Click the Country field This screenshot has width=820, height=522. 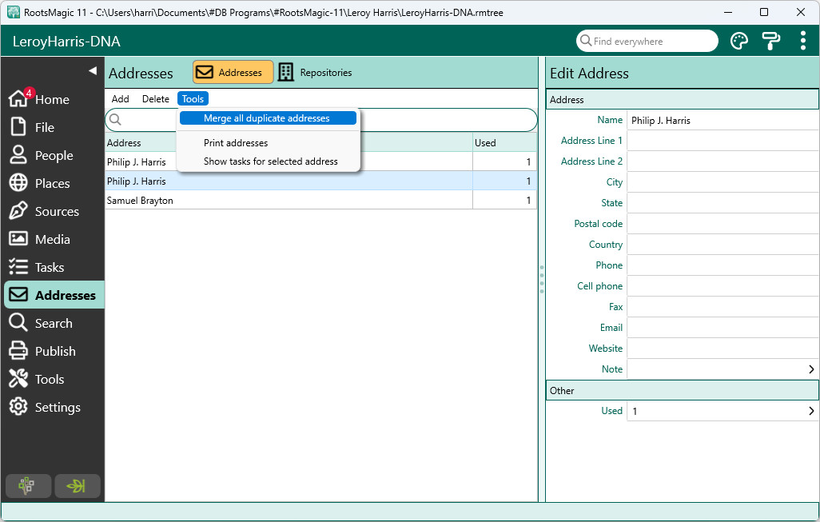722,245
